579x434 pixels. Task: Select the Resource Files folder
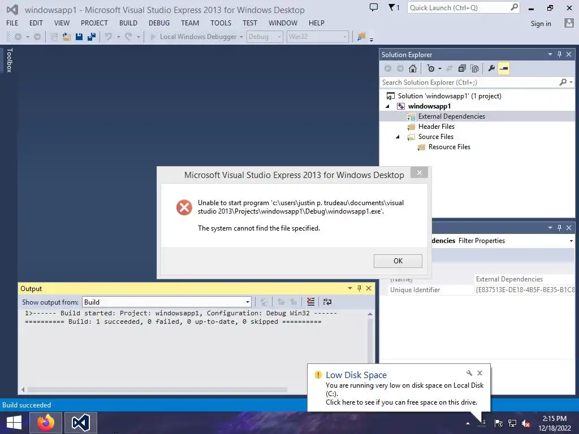point(450,147)
